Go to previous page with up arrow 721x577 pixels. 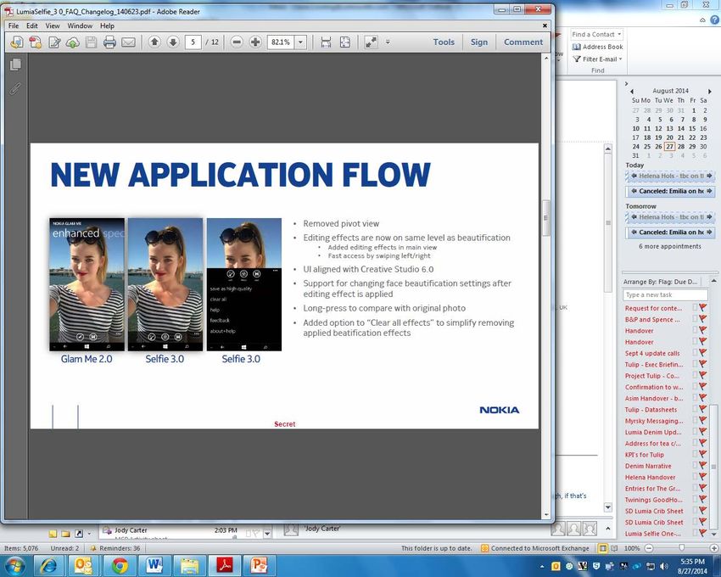(154, 42)
